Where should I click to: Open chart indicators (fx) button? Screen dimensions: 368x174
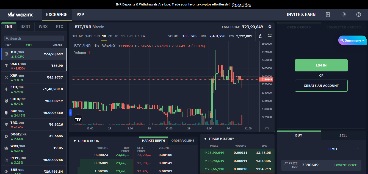click(x=260, y=36)
